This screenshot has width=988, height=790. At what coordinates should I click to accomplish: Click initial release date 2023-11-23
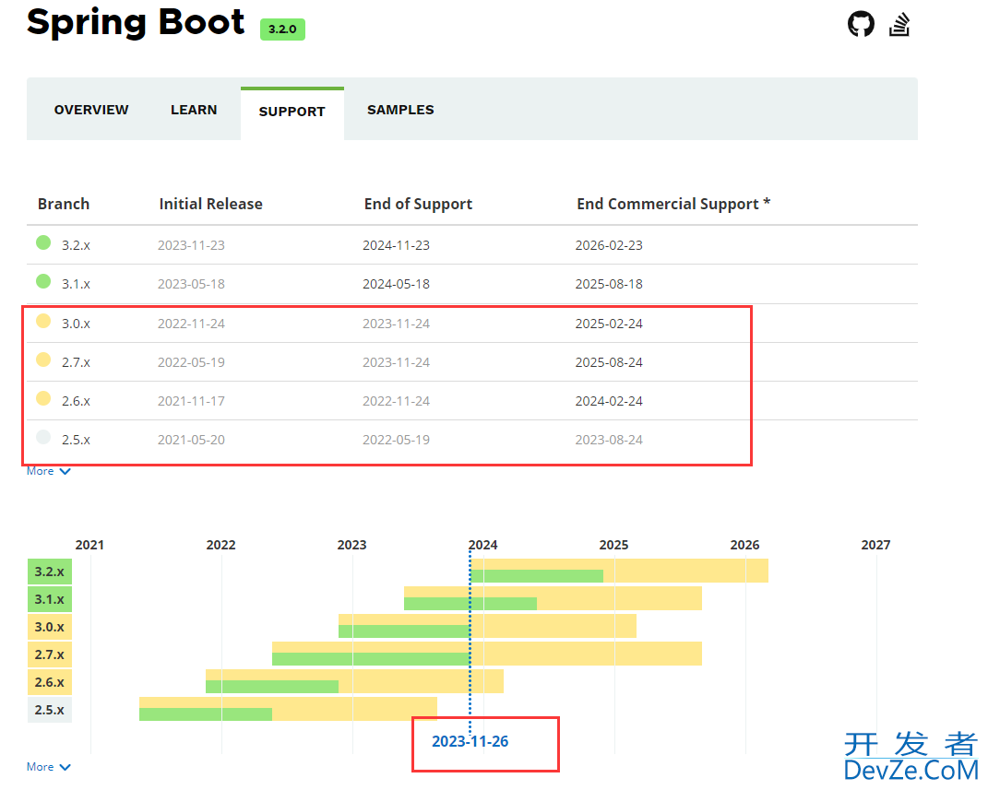click(191, 245)
